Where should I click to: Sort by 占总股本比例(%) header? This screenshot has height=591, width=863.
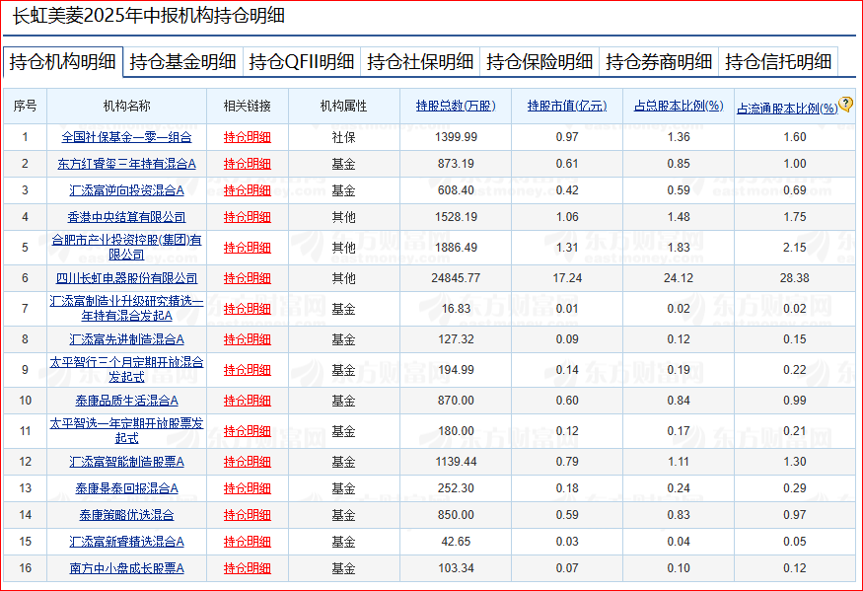679,106
